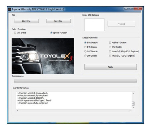The height and width of the screenshot is (130, 151).
Task: Select IMV Disable radio button
Action: 115,47
